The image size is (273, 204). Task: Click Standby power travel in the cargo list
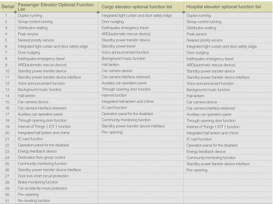coord(118,46)
